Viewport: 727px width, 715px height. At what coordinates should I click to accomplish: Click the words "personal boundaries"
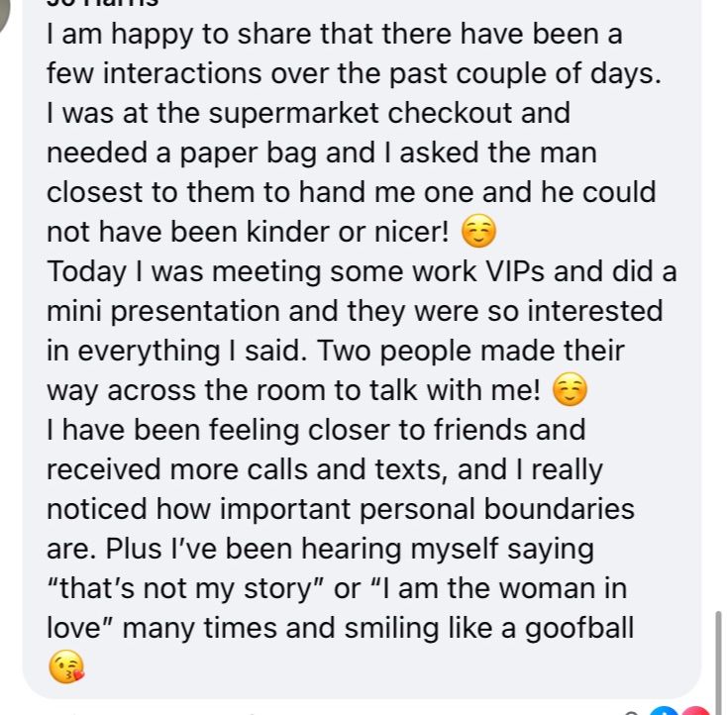pos(496,509)
